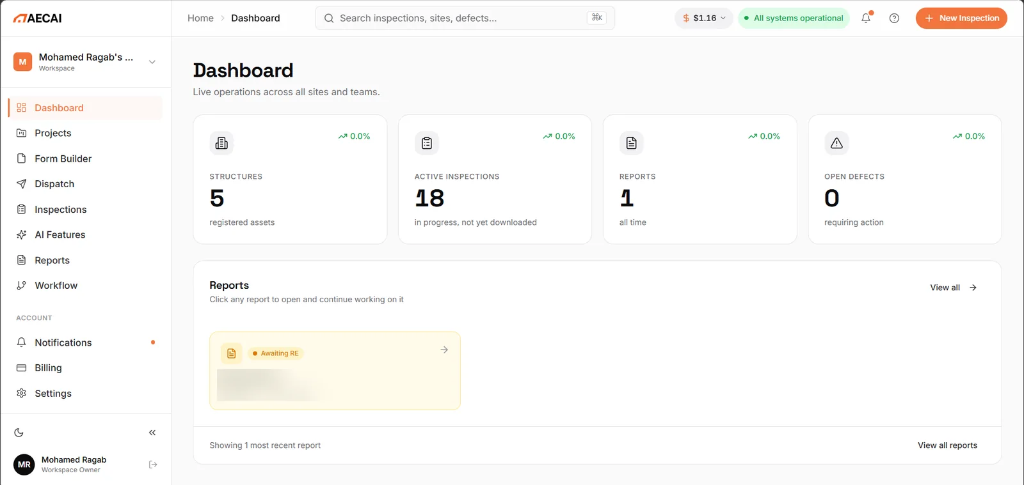
Task: Click the Awaiting RE report document icon
Action: pos(232,353)
